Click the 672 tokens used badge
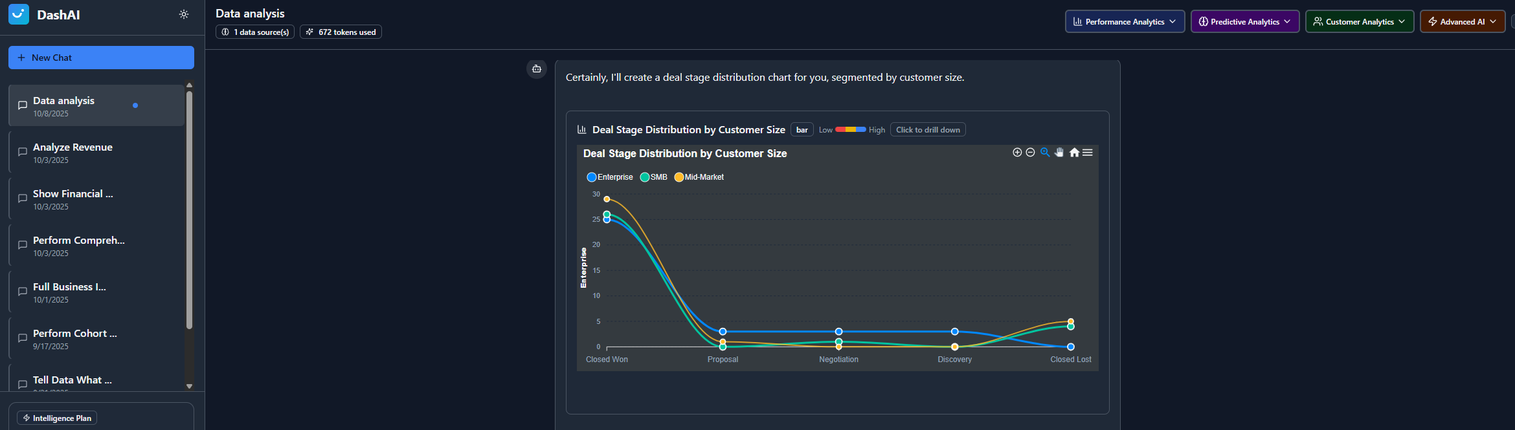1515x430 pixels. [x=341, y=32]
